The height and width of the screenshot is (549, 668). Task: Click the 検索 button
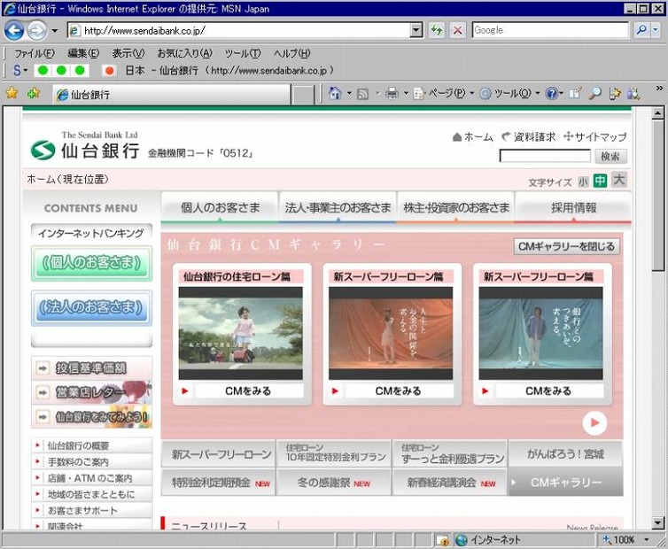610,157
